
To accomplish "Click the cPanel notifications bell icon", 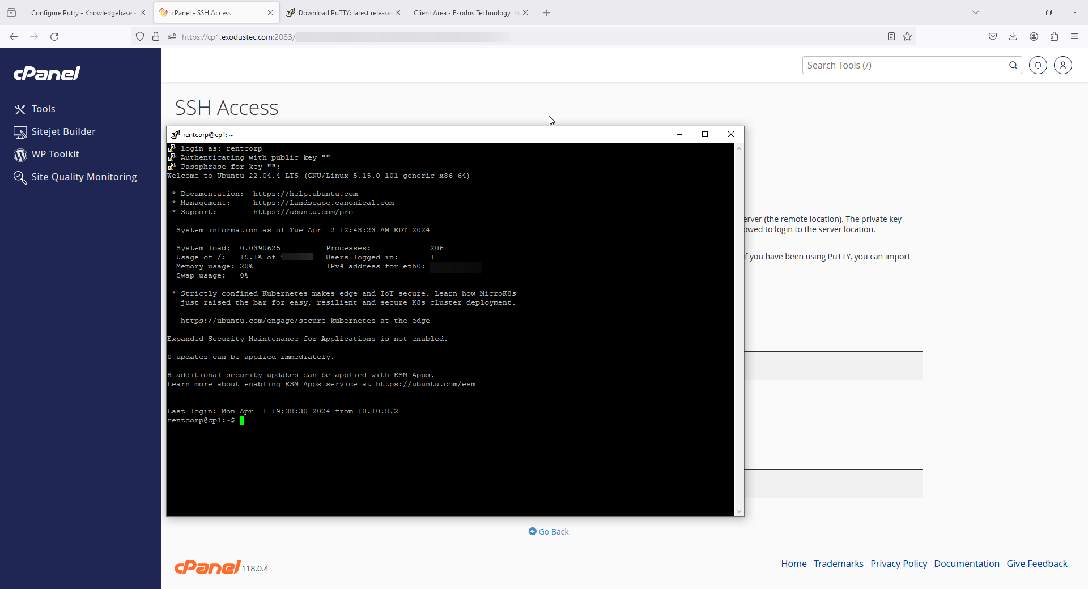I will click(x=1038, y=65).
